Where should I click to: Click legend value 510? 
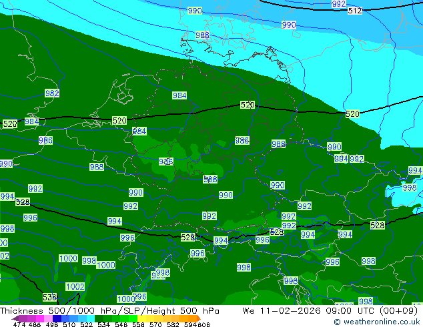69,324
